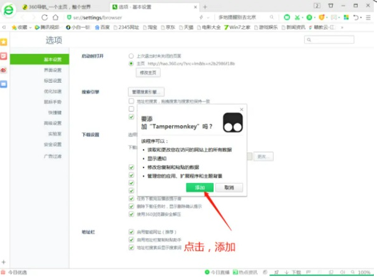This screenshot has width=377, height=277.
Task: Click the browser refresh icon
Action: pos(44,18)
